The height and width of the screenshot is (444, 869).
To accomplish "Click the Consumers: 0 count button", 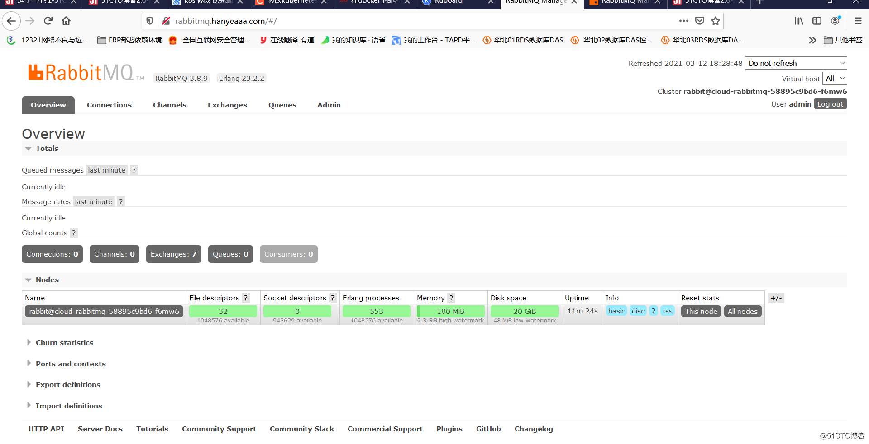I will point(289,254).
